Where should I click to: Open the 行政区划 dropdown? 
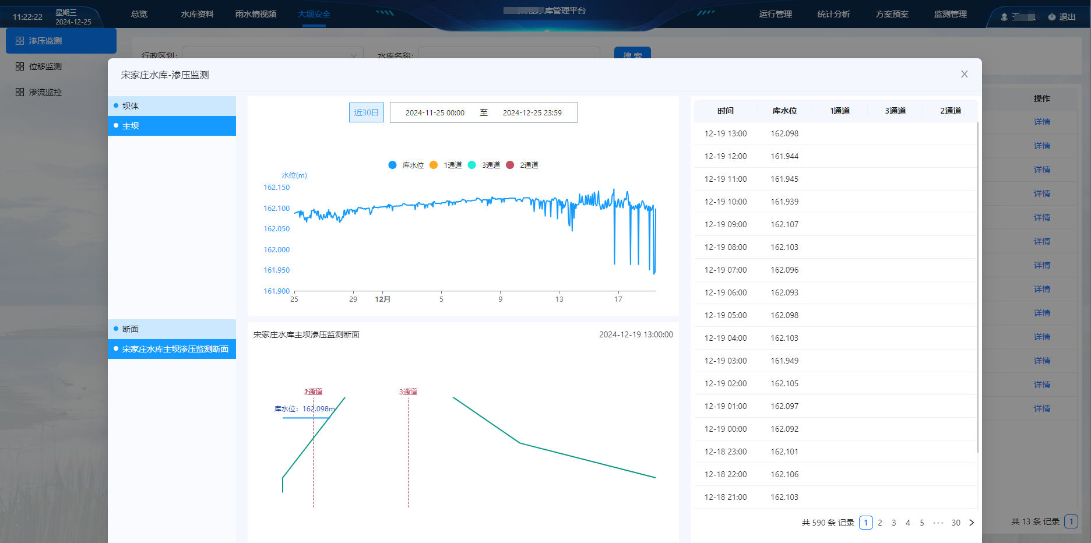tap(272, 53)
